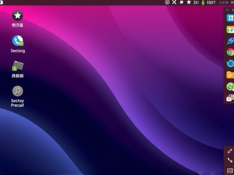The image size is (234, 175).
Task: Toggle the star indicator in the top panel
Action: (189, 3)
